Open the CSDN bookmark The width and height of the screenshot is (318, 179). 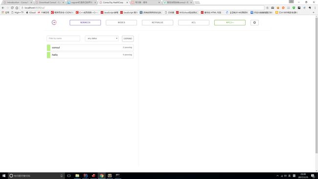coord(62,12)
